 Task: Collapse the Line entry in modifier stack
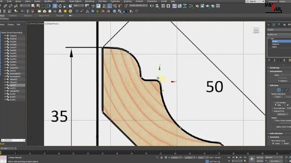[x=269, y=38]
